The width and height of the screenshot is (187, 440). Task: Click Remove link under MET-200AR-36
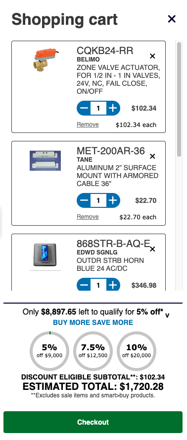[88, 217]
